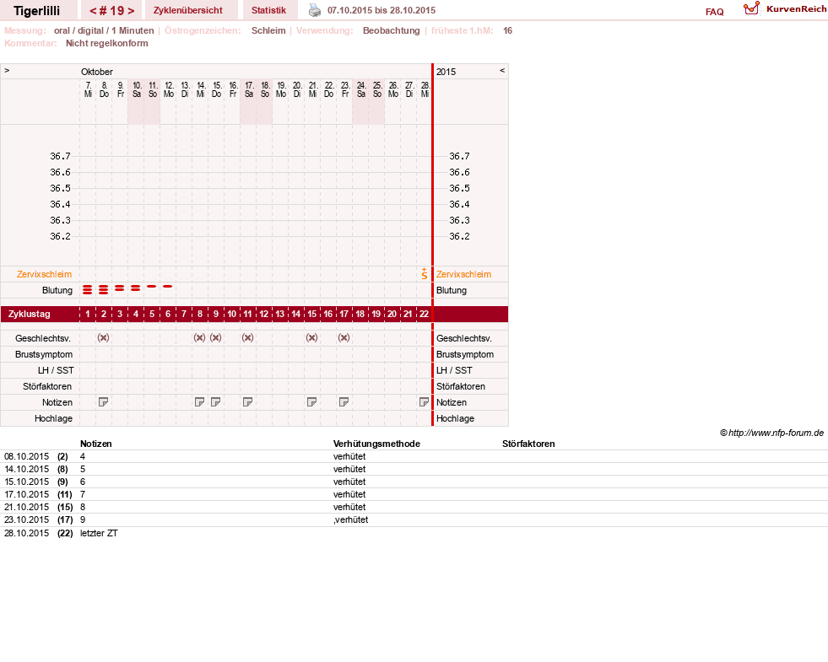Click the left Blutung row label
Image resolution: width=828 pixels, height=662 pixels.
[57, 290]
